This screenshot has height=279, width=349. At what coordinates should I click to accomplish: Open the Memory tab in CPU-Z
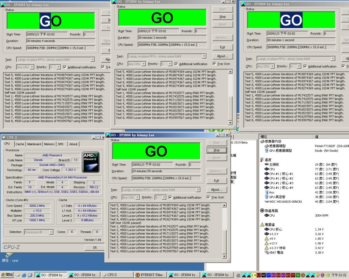[49, 144]
